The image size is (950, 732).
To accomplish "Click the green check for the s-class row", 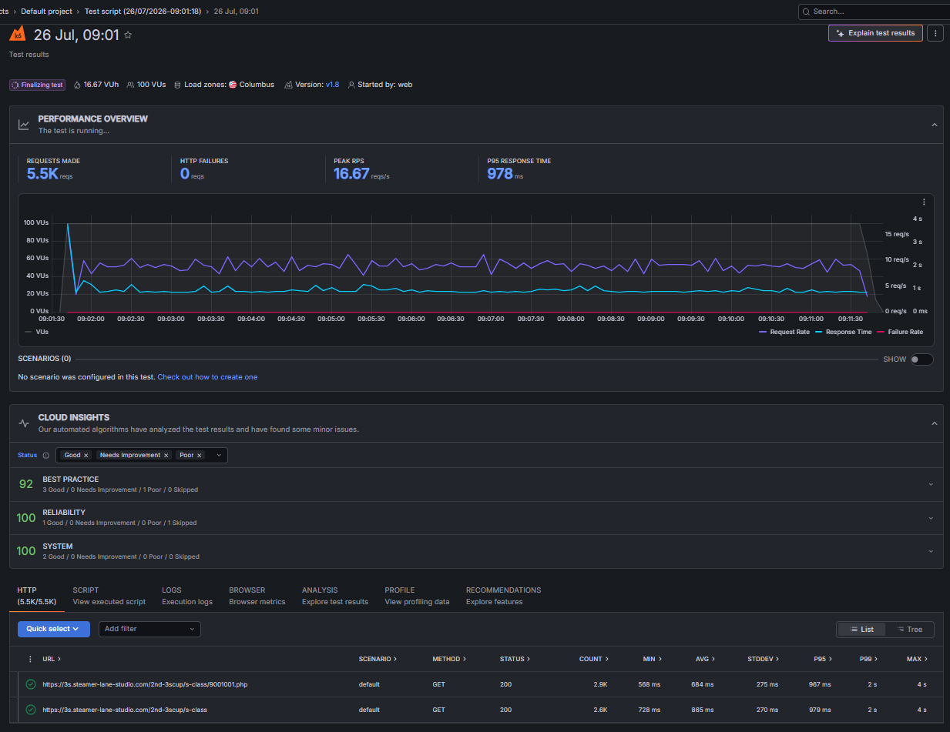I will 31,710.
